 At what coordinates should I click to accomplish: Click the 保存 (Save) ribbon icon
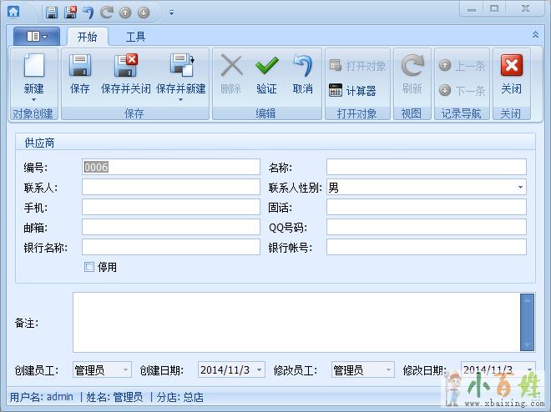(80, 67)
